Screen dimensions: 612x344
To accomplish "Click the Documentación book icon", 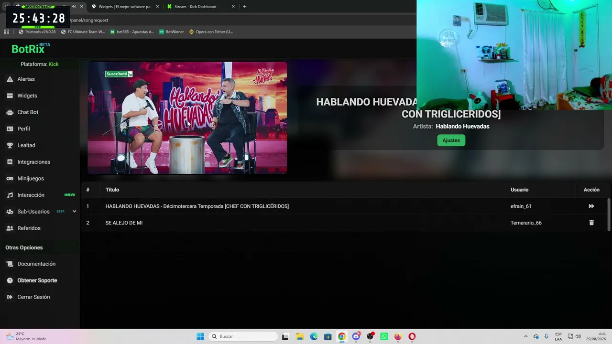I will [10, 264].
